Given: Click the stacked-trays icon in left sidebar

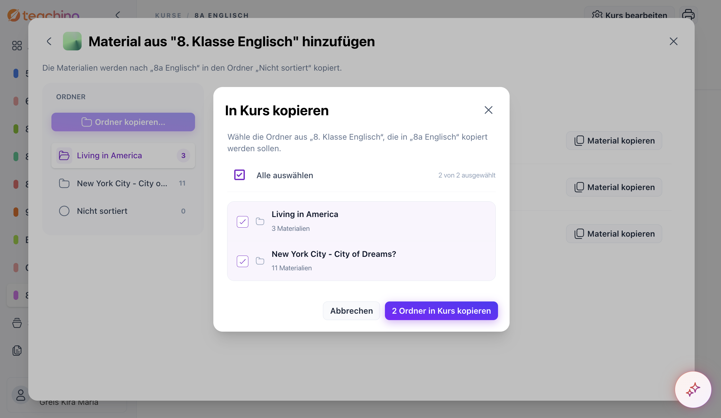Looking at the screenshot, I should tap(17, 323).
